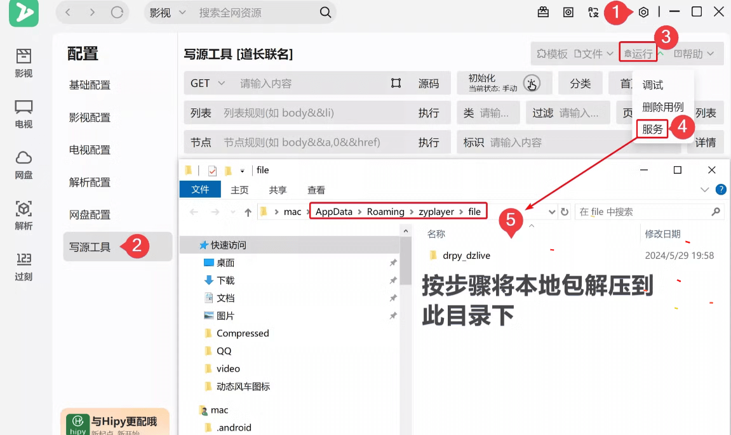Click the magnifier in the 搜索全网资源 bar
731x435 pixels.
[325, 13]
